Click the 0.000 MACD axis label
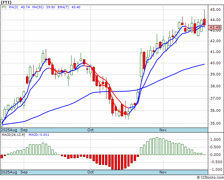The image size is (224, 180). point(215,155)
